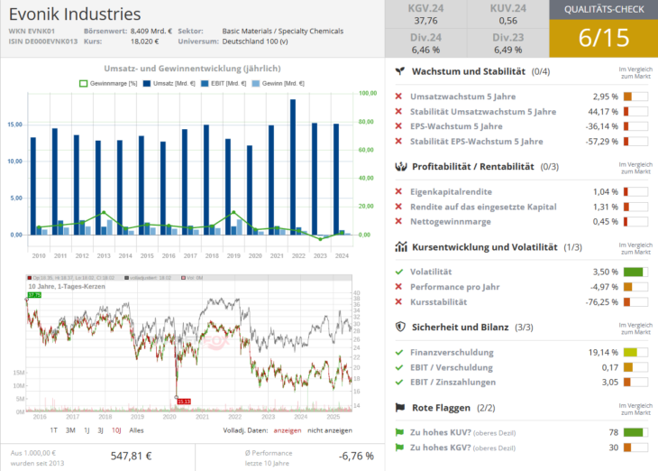The image size is (658, 471).
Task: Select the 1J chart time range
Action: [x=87, y=430]
